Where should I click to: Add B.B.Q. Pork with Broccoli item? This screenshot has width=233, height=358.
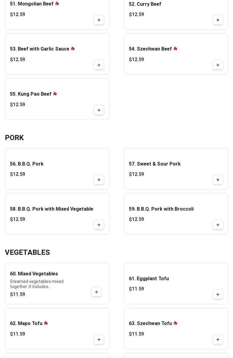click(x=218, y=225)
